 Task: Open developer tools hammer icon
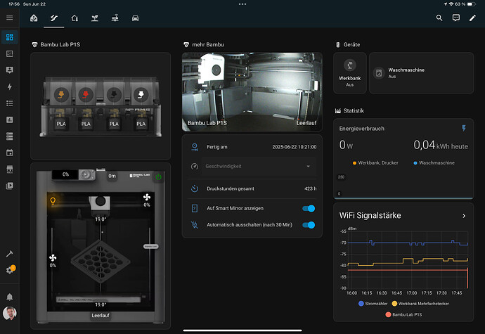coord(10,254)
